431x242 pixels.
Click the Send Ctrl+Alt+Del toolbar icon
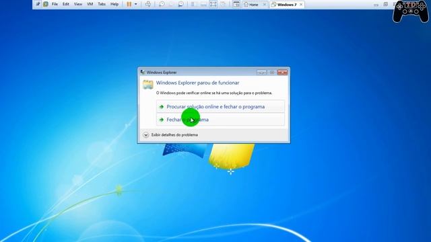point(148,4)
